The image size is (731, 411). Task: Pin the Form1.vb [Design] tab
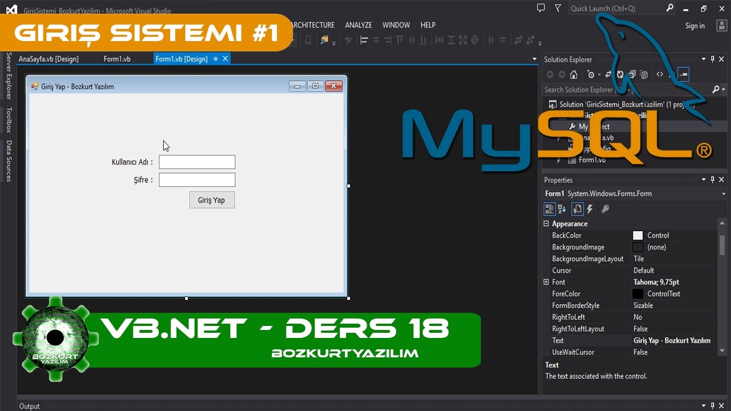(x=215, y=59)
